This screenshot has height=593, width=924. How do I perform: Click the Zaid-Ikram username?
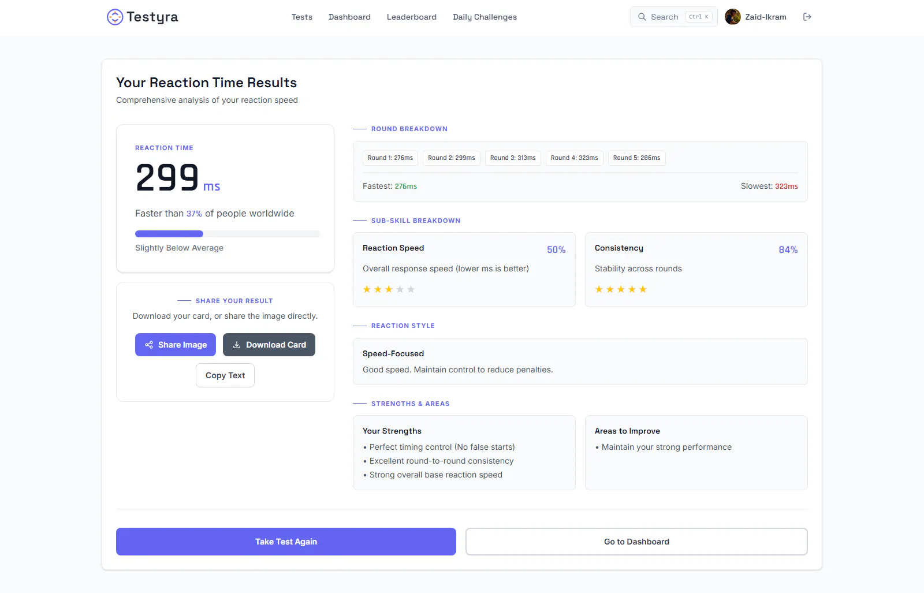coord(765,17)
